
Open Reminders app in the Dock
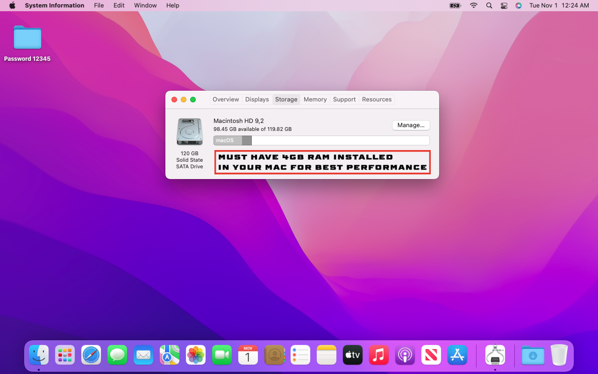point(300,355)
